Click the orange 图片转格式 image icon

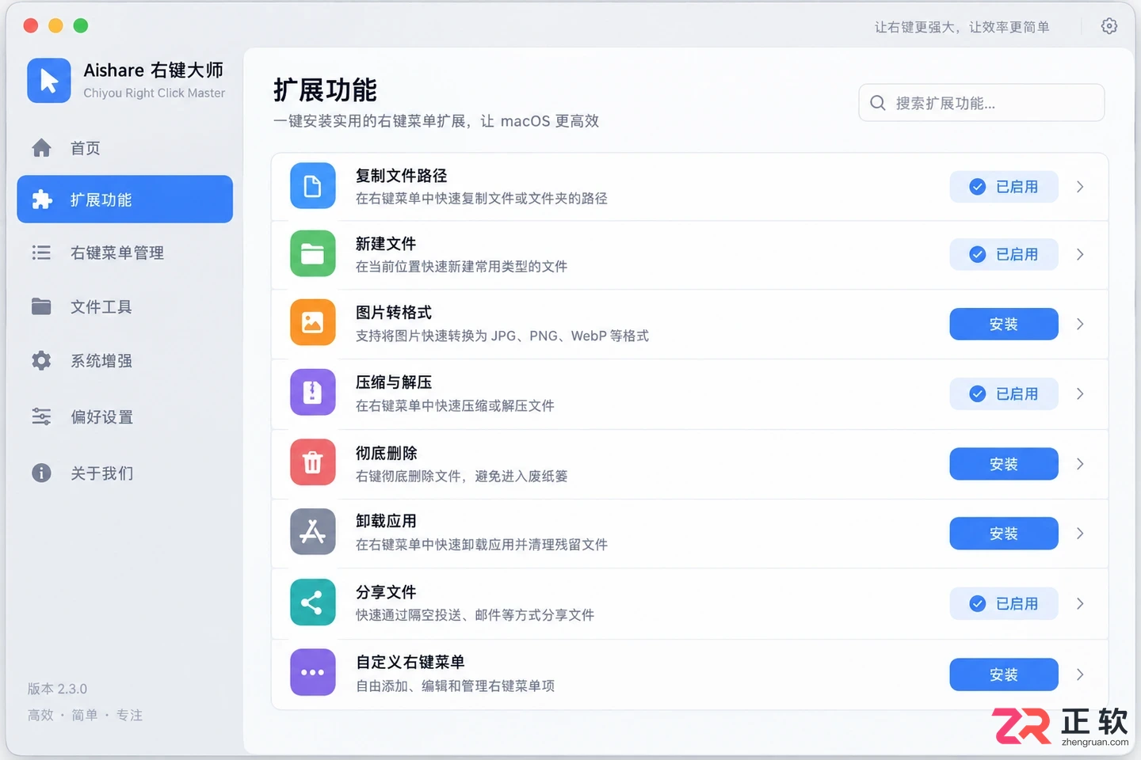(x=313, y=323)
